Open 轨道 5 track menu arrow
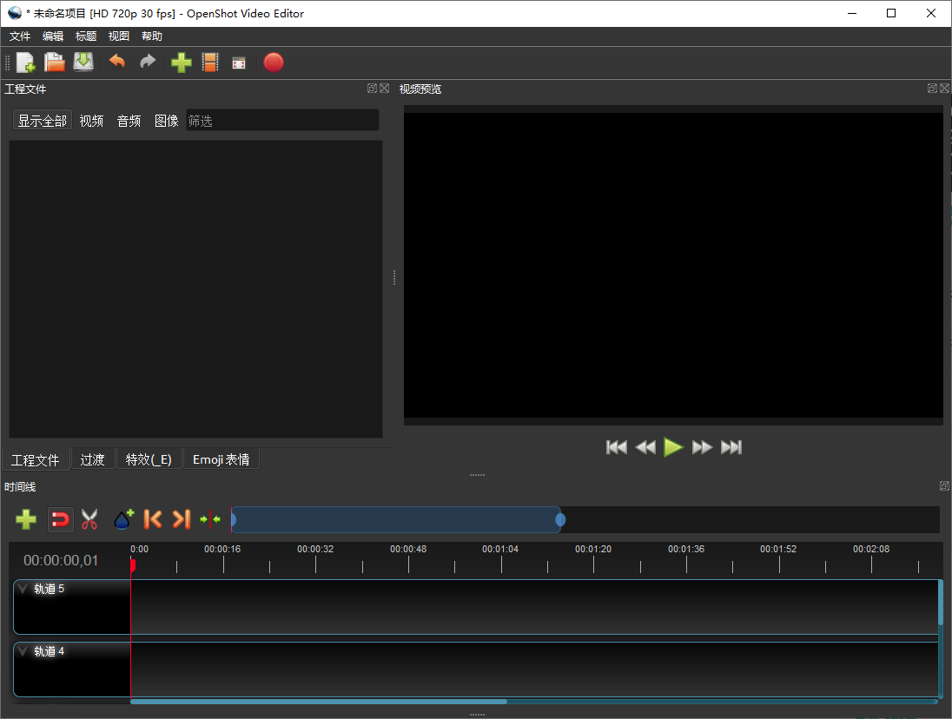 click(x=23, y=589)
